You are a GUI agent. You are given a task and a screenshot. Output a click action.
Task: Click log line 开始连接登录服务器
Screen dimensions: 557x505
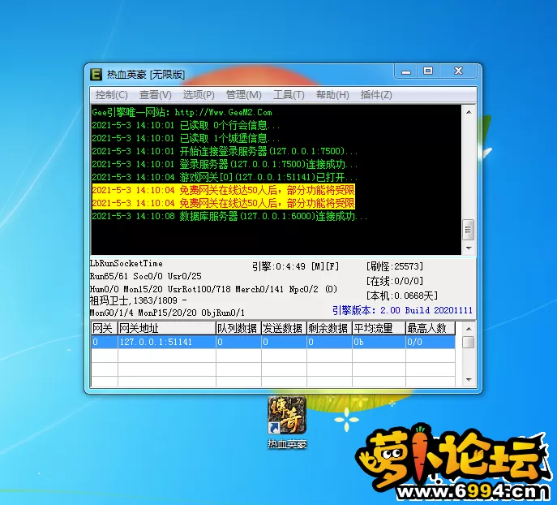[x=225, y=151]
